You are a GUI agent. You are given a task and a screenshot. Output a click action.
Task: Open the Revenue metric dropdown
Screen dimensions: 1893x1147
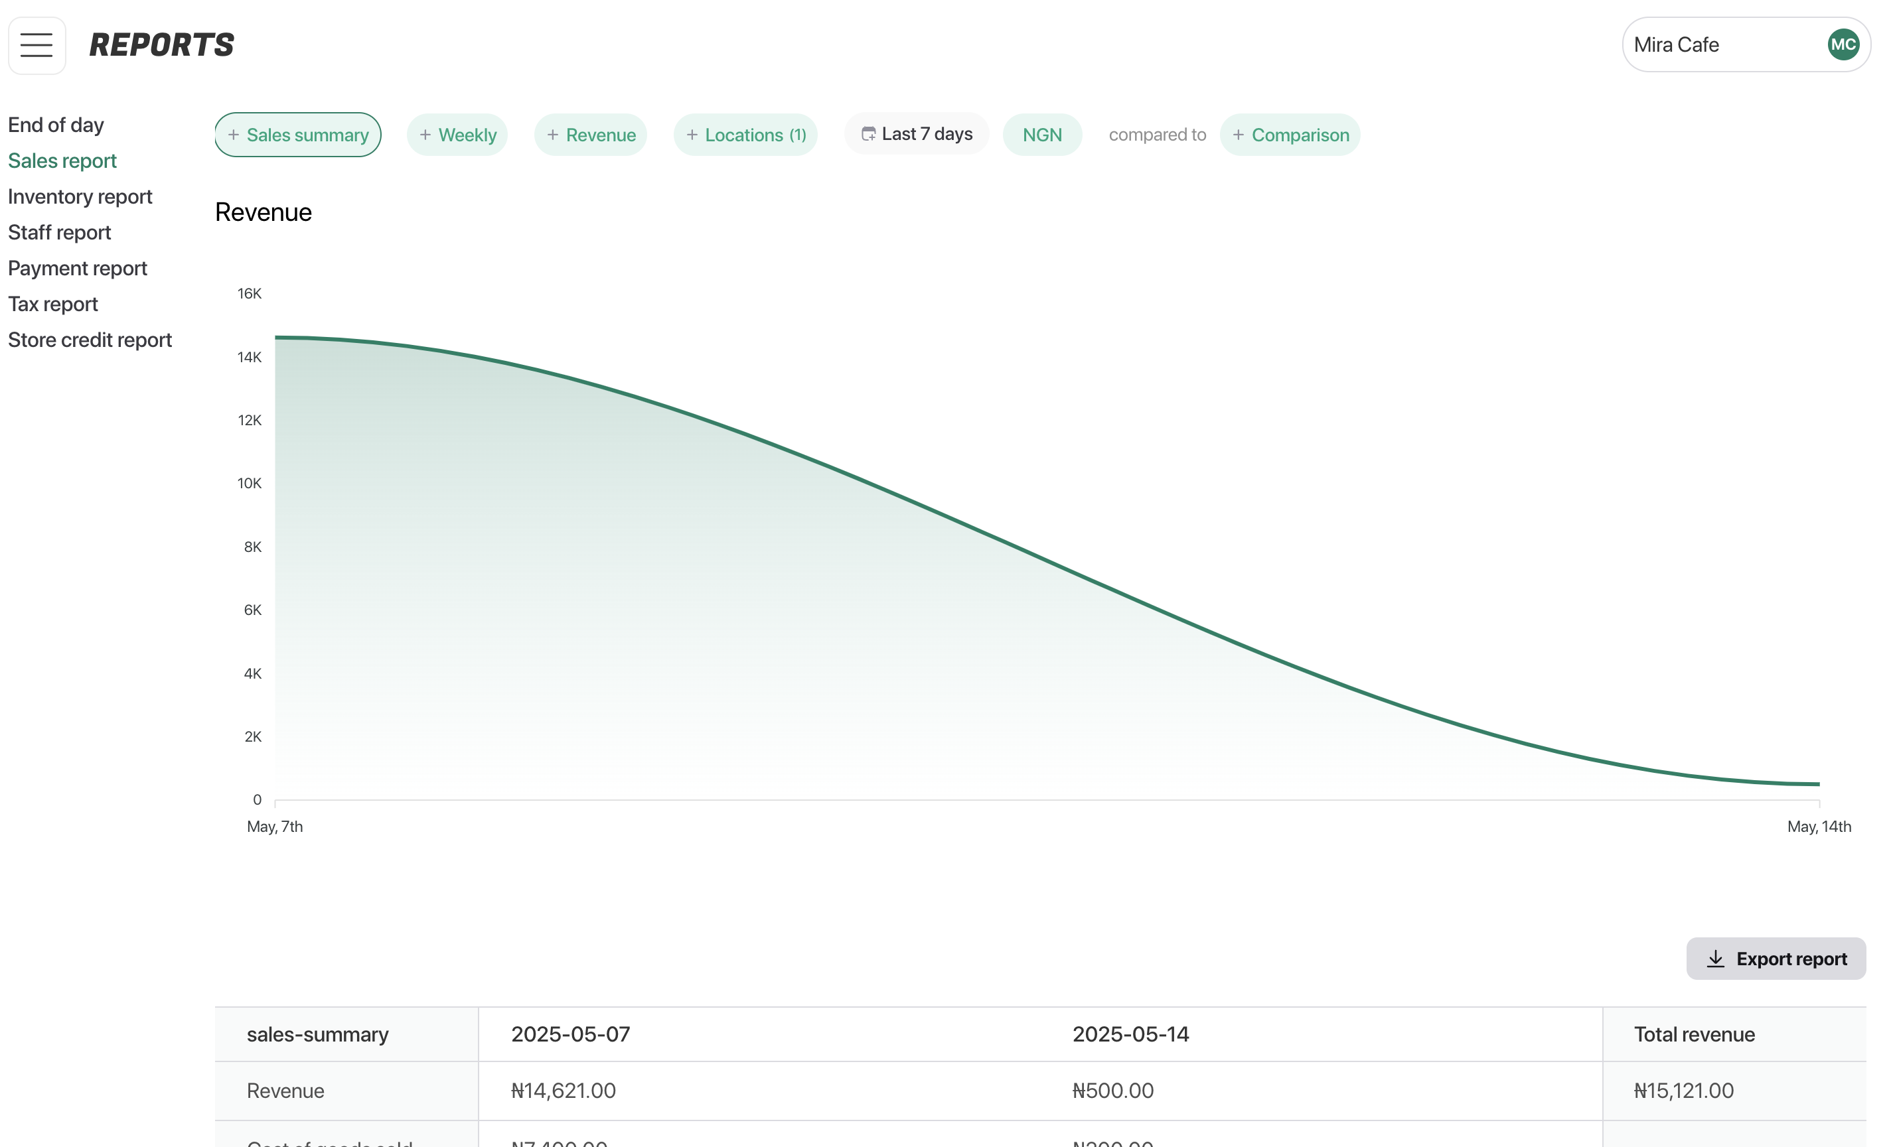pyautogui.click(x=590, y=135)
